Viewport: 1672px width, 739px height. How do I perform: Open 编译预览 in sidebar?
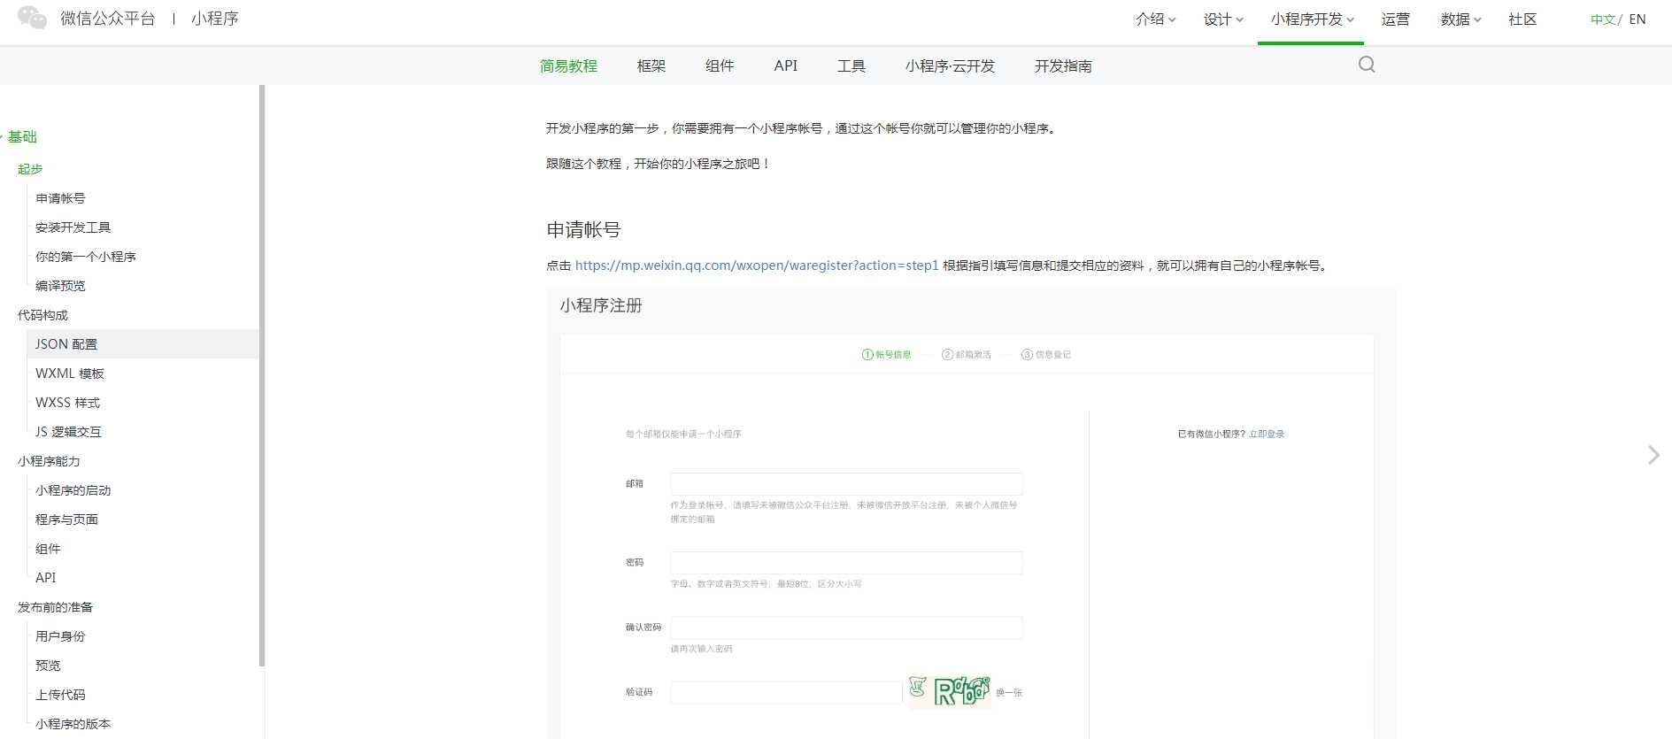(60, 286)
